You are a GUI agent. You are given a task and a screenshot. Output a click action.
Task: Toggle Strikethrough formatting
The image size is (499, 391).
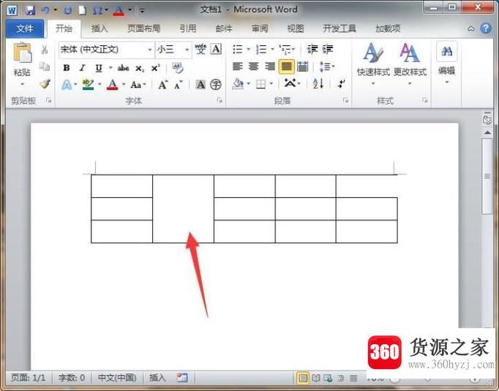[123, 68]
